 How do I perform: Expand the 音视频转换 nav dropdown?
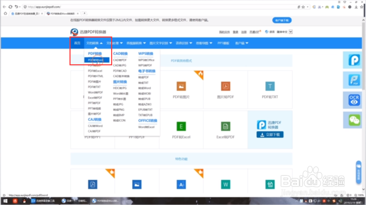pyautogui.click(x=136, y=43)
